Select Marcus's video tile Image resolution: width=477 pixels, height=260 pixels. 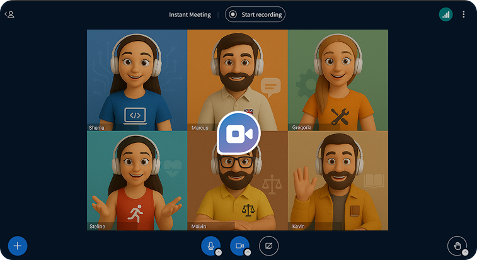tap(238, 81)
